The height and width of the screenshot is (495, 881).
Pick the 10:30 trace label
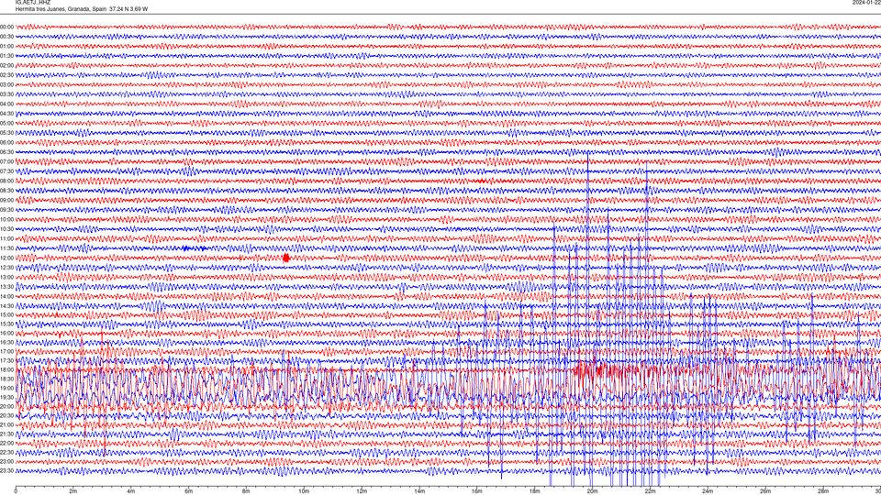pos(6,229)
